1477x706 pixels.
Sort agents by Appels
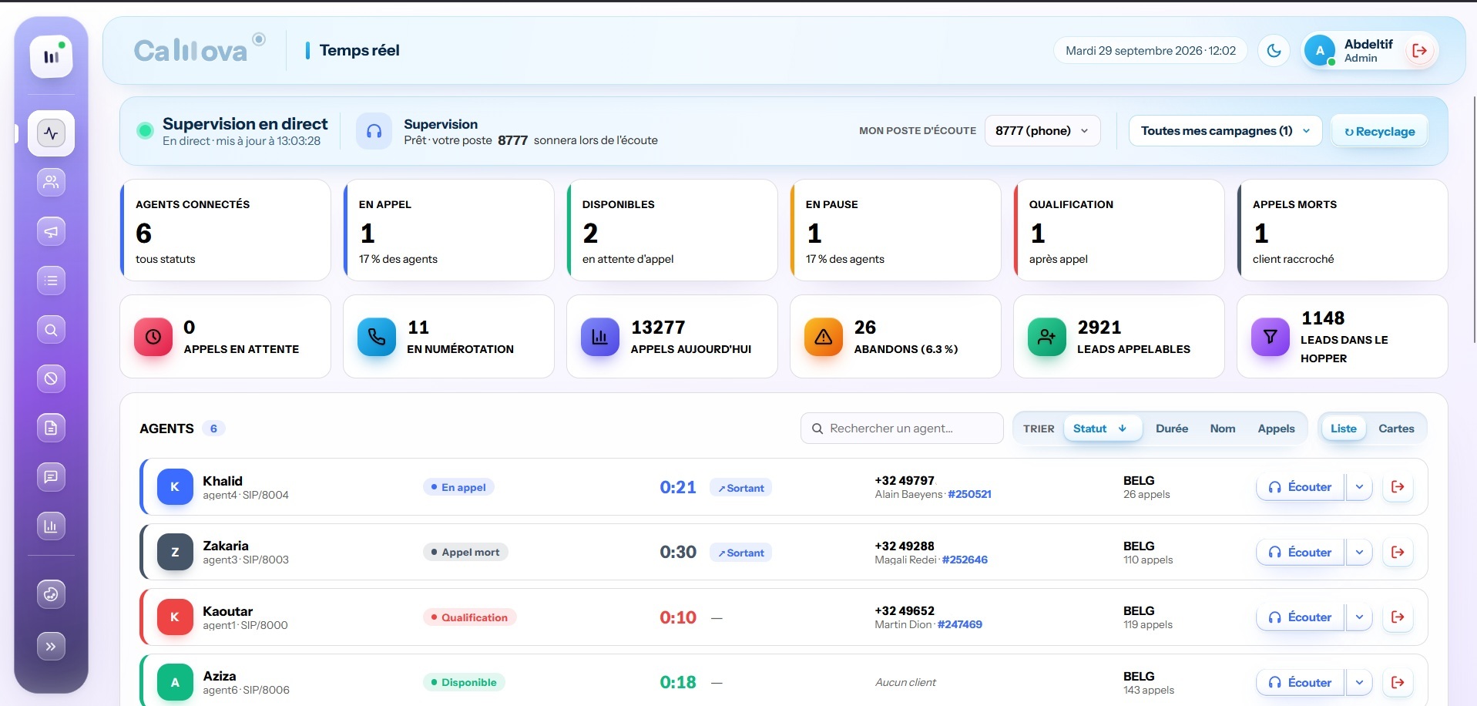click(x=1276, y=429)
